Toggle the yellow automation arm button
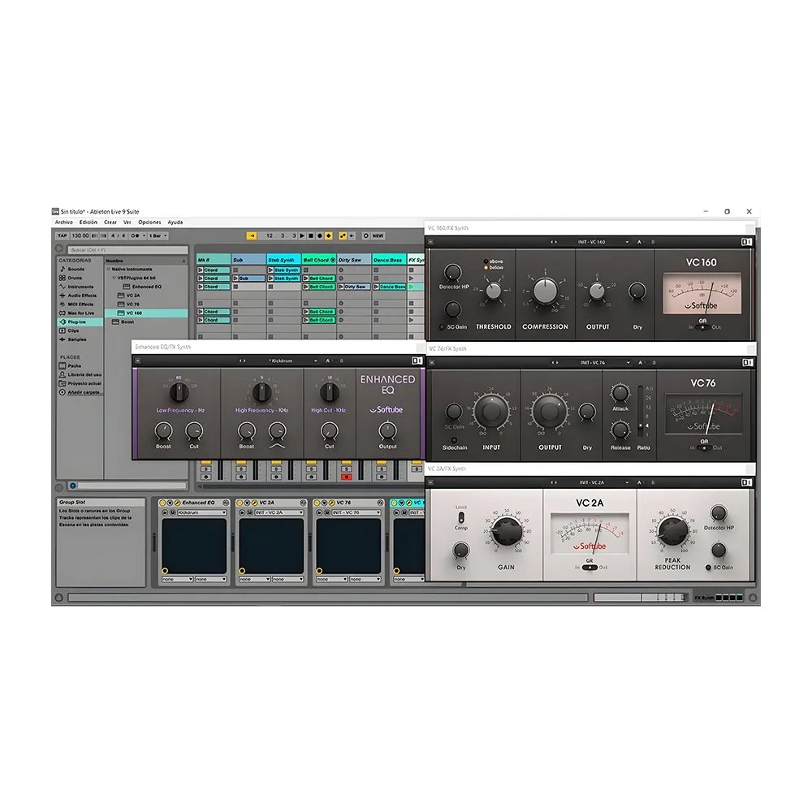This screenshot has width=812, height=812. coord(343,235)
